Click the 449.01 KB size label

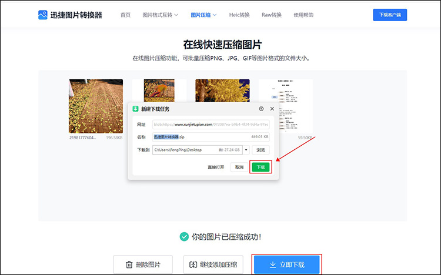[x=259, y=137]
